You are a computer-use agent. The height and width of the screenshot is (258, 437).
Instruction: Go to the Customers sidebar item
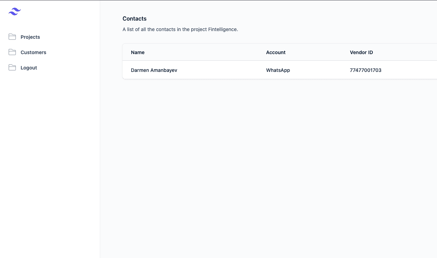34,52
